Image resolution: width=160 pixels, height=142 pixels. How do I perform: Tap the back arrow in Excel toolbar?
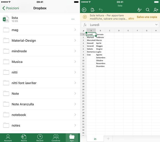(84, 10)
